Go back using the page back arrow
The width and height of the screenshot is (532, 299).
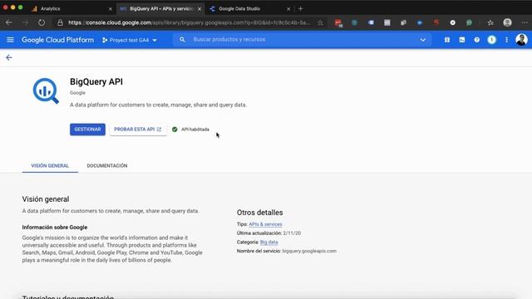9,57
